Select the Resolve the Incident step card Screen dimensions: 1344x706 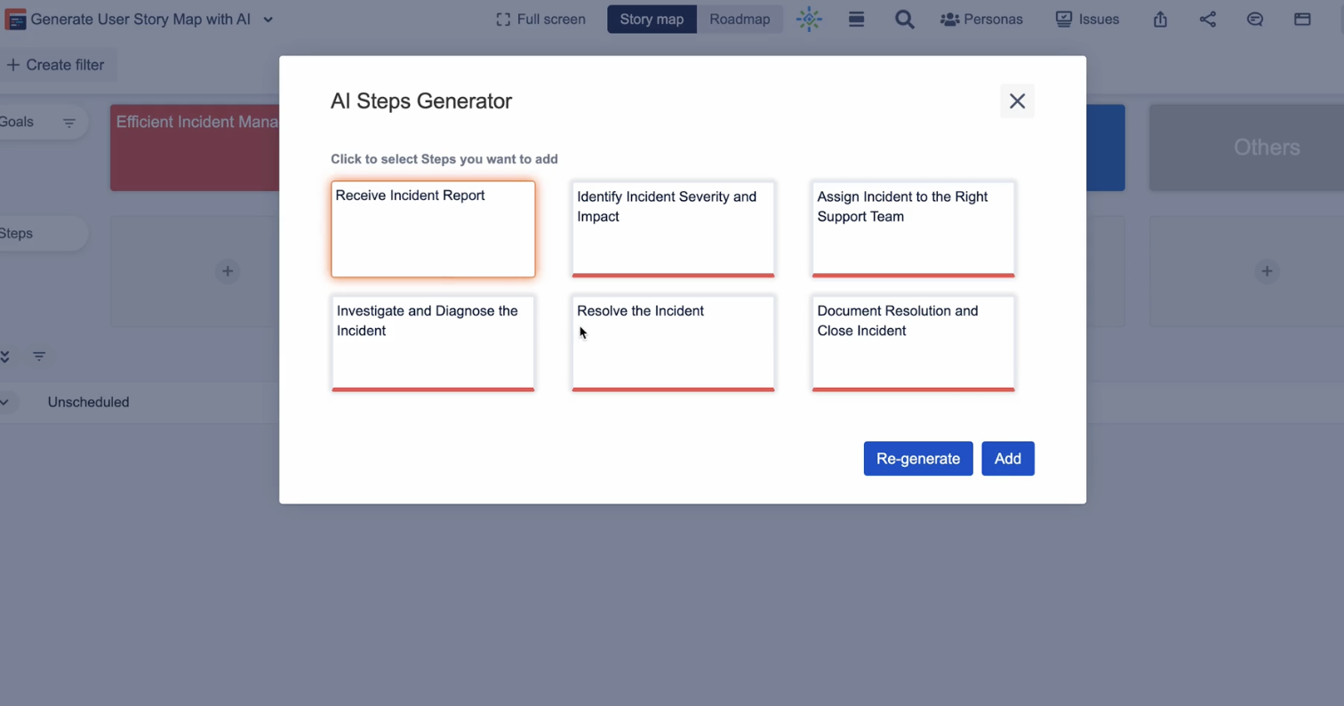point(673,343)
